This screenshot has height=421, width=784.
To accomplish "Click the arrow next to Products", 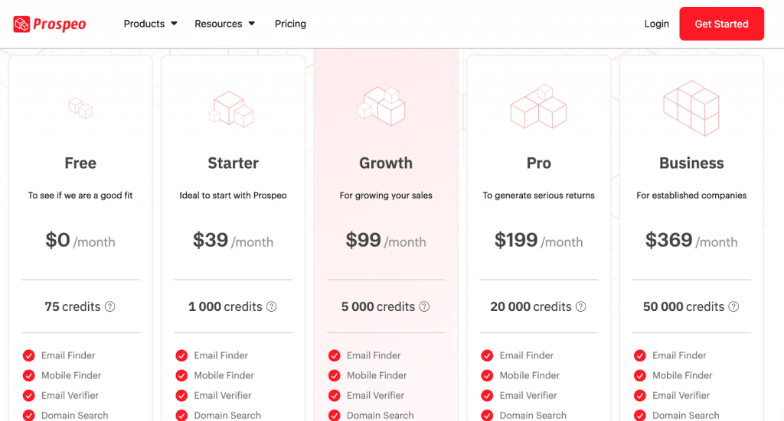I will click(174, 24).
